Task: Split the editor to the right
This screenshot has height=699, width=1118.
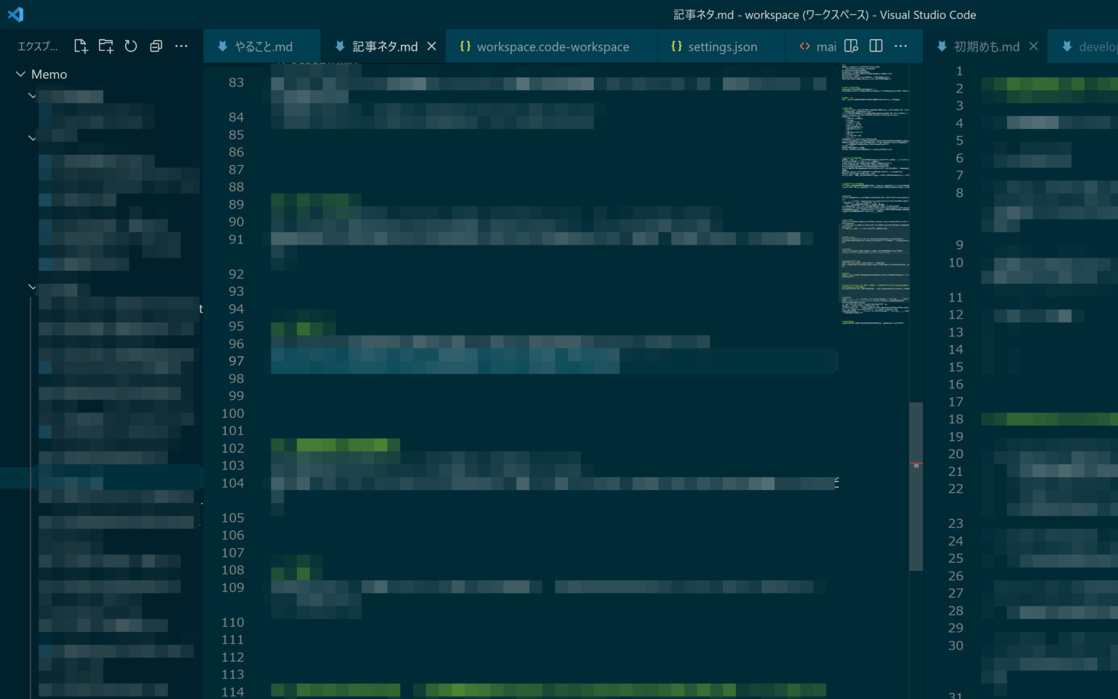Action: coord(876,46)
